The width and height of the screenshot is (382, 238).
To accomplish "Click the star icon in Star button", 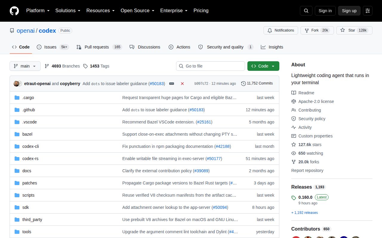I will tap(343, 30).
